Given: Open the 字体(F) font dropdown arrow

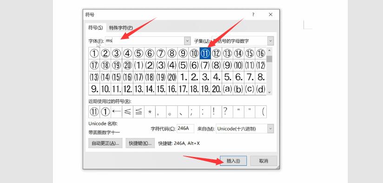Looking at the screenshot, I should click(187, 41).
